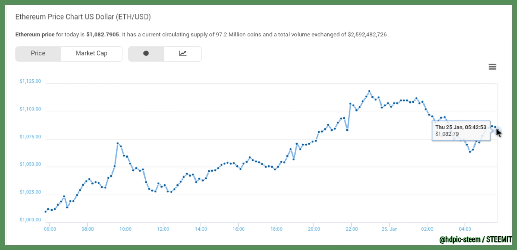Screen dimensions: 517x250
Task: Open the chart hamburger menu
Action: (492, 67)
